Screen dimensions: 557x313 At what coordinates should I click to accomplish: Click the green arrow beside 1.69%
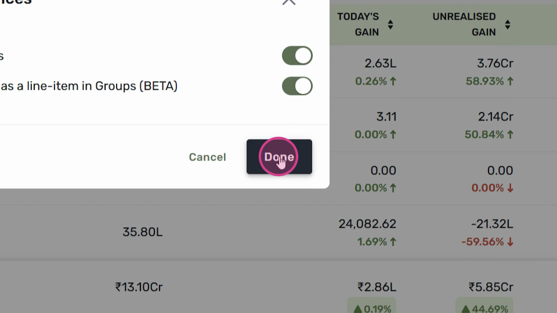pyautogui.click(x=393, y=242)
